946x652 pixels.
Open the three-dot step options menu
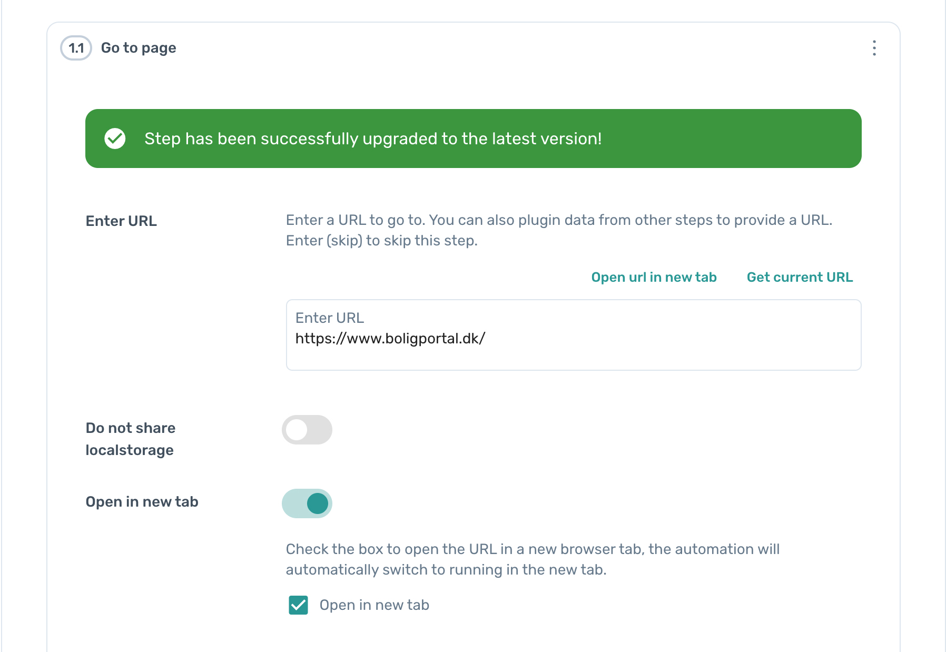pyautogui.click(x=874, y=48)
